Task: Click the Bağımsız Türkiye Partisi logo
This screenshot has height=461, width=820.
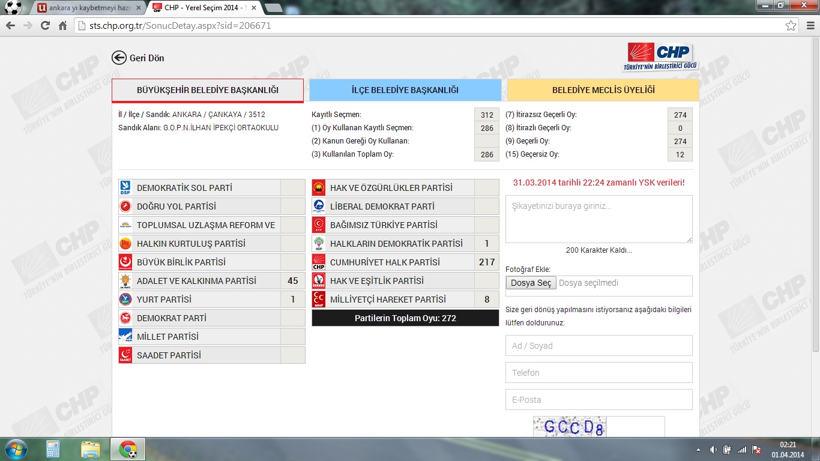Action: (319, 225)
